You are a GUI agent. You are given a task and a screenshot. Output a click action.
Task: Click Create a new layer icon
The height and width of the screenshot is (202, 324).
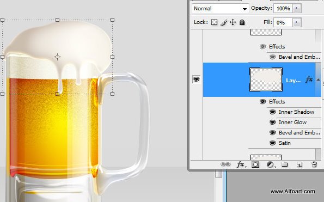pos(299,164)
